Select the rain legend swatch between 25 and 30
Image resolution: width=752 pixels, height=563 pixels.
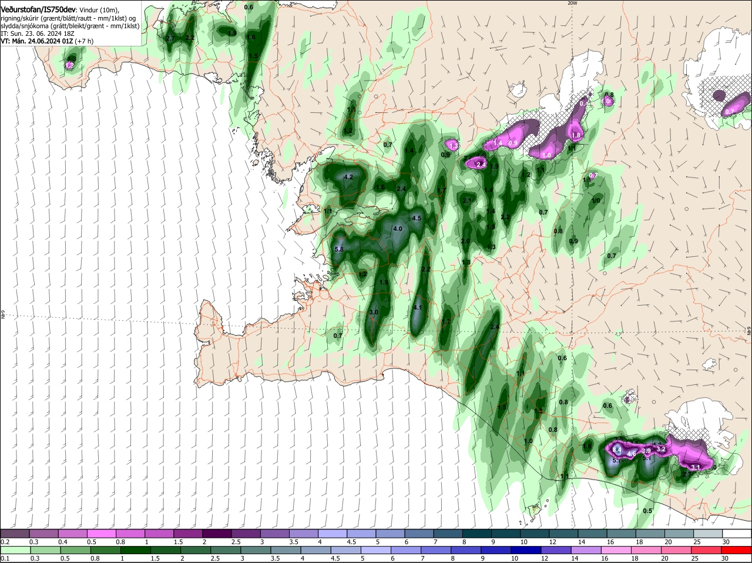coord(707,550)
